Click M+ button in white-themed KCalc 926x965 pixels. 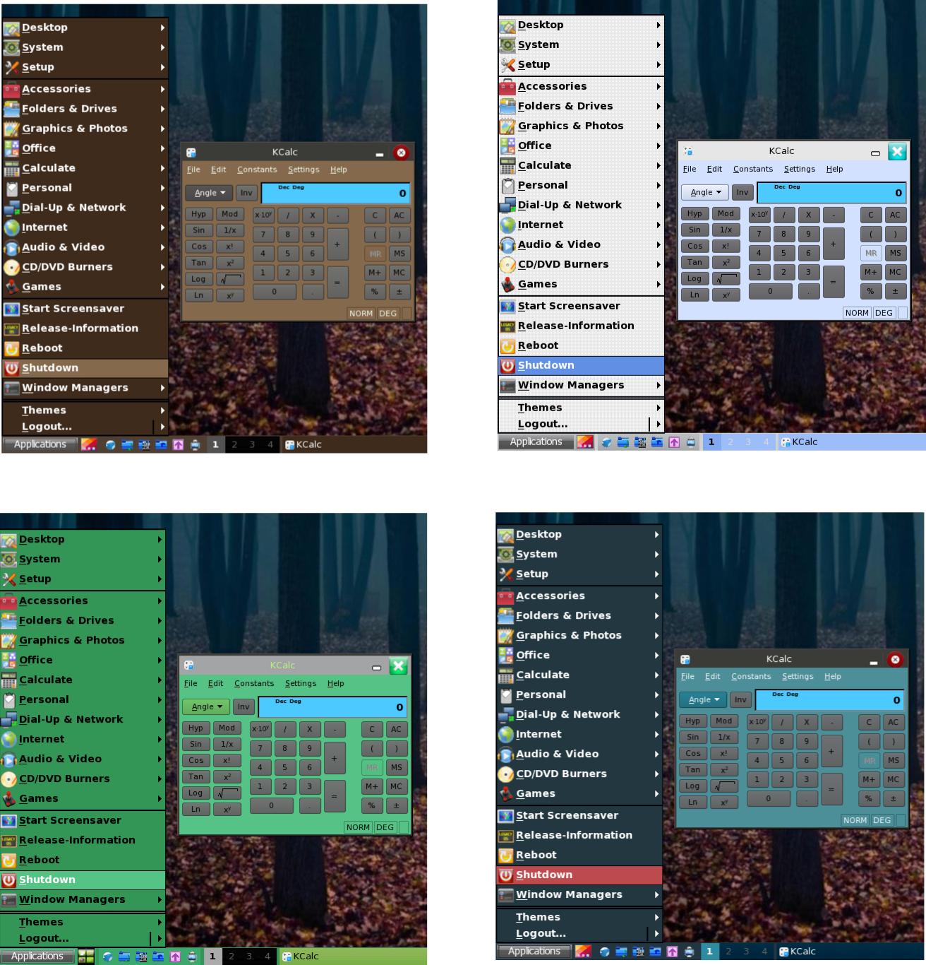click(870, 272)
